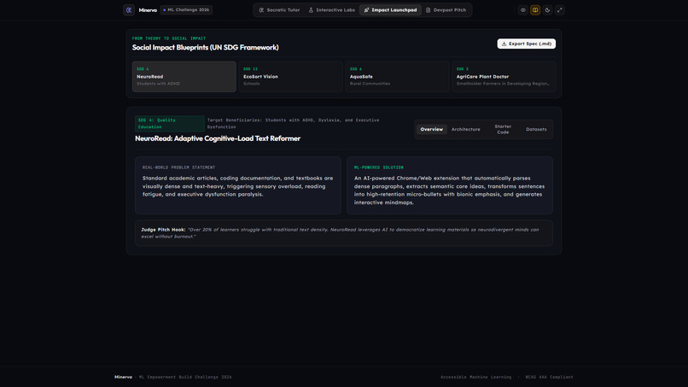Click the ML-Powered Solution label
Screen dimensions: 688x387
click(x=379, y=167)
